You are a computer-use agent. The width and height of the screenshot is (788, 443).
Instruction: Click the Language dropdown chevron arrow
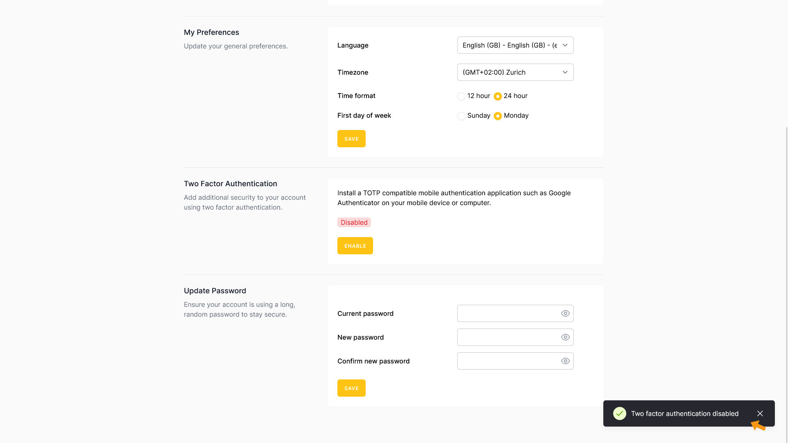click(x=565, y=45)
